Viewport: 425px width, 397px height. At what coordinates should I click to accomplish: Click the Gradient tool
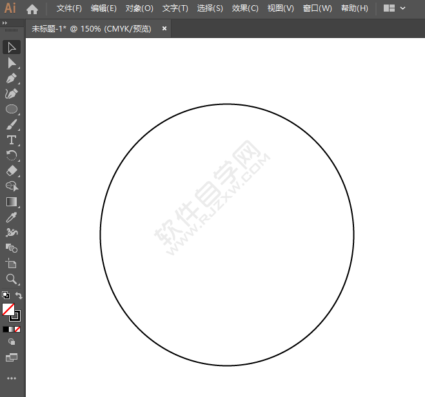click(12, 202)
